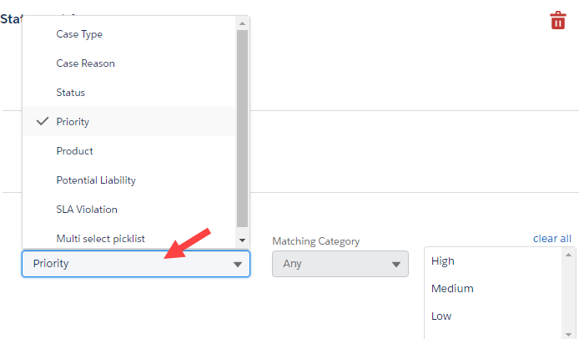Click the Matching Category dropdown arrow
This screenshot has width=579, height=339.
pos(396,265)
